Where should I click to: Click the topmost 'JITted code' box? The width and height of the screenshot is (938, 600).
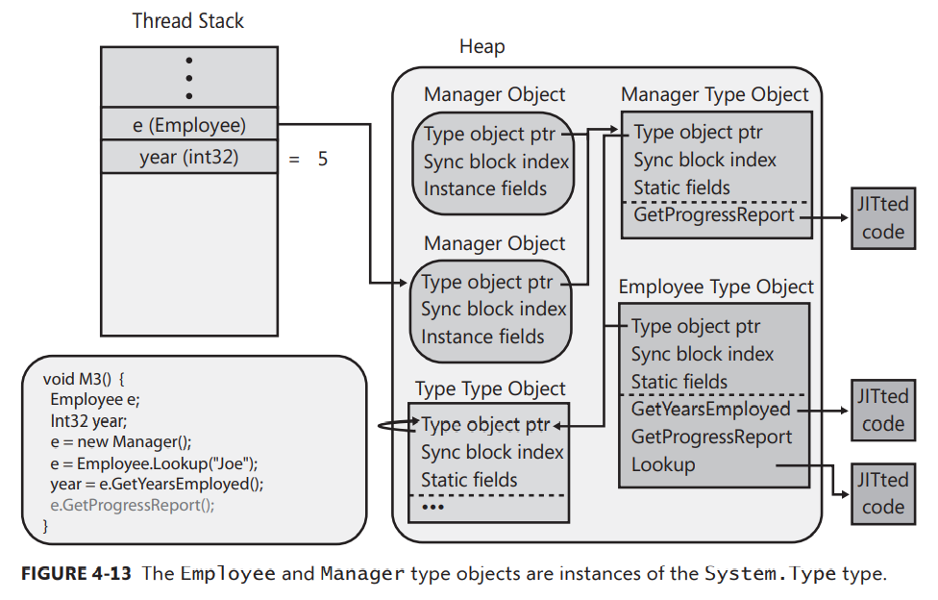(x=882, y=217)
